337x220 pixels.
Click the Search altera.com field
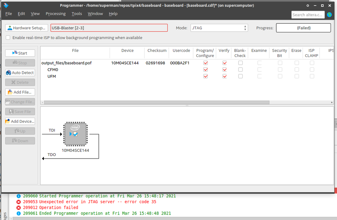tap(308, 15)
